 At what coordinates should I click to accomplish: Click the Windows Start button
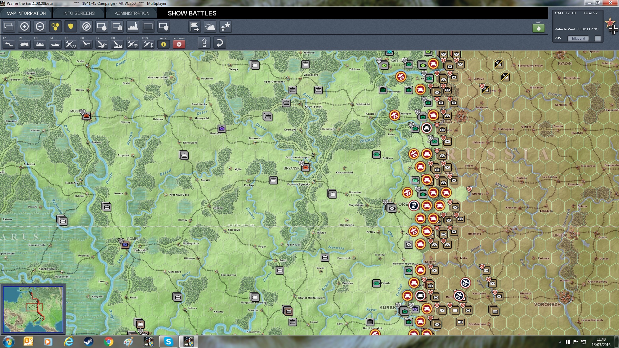[x=9, y=342]
